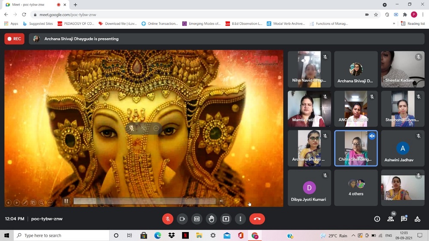
Task: Unmute the microphone in Meet controls
Action: coord(168,219)
